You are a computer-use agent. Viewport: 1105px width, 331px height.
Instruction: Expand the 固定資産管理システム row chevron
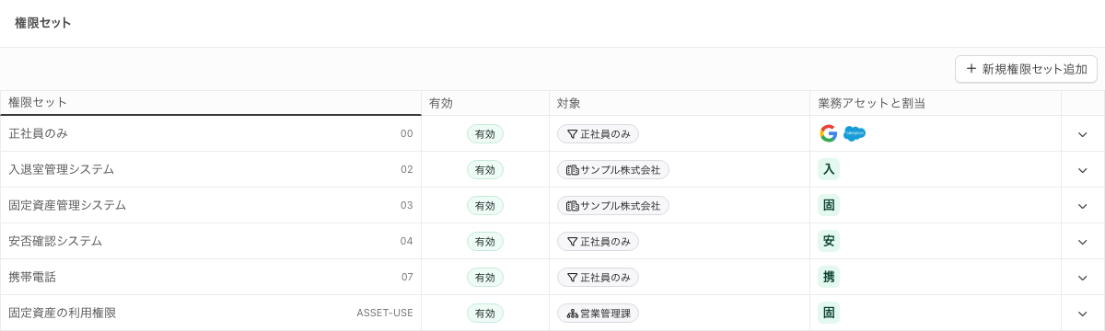click(x=1083, y=206)
